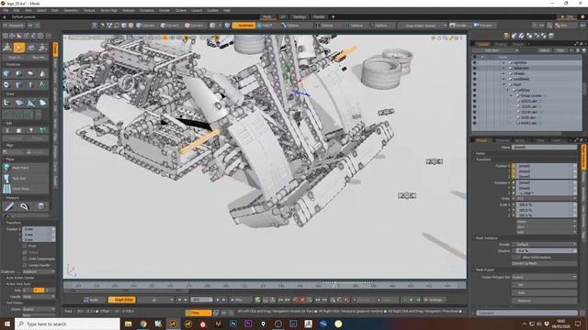Toggle visibility eye for rightSide item
The height and width of the screenshot is (330, 588).
474,63
